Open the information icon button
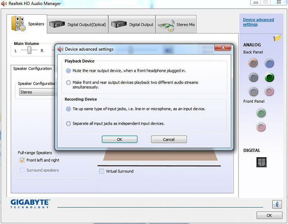The height and width of the screenshot is (224, 288). (x=277, y=204)
